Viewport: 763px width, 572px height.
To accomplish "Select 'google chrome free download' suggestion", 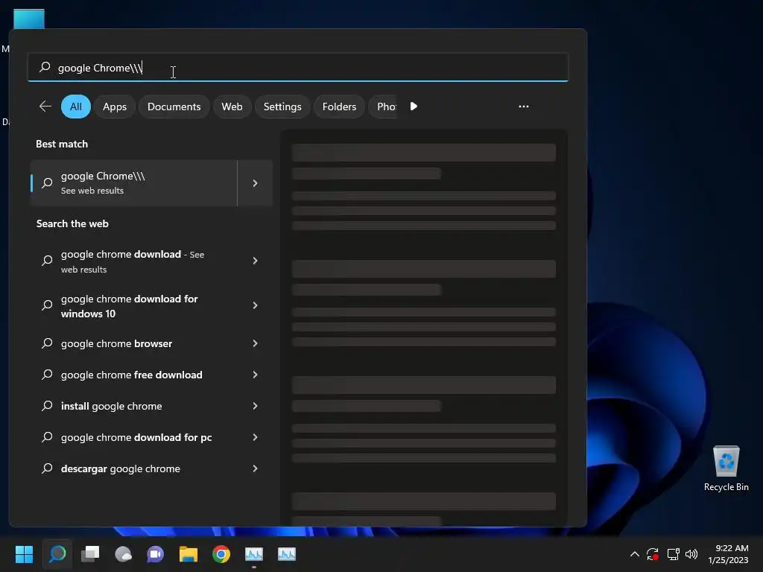I will click(134, 375).
